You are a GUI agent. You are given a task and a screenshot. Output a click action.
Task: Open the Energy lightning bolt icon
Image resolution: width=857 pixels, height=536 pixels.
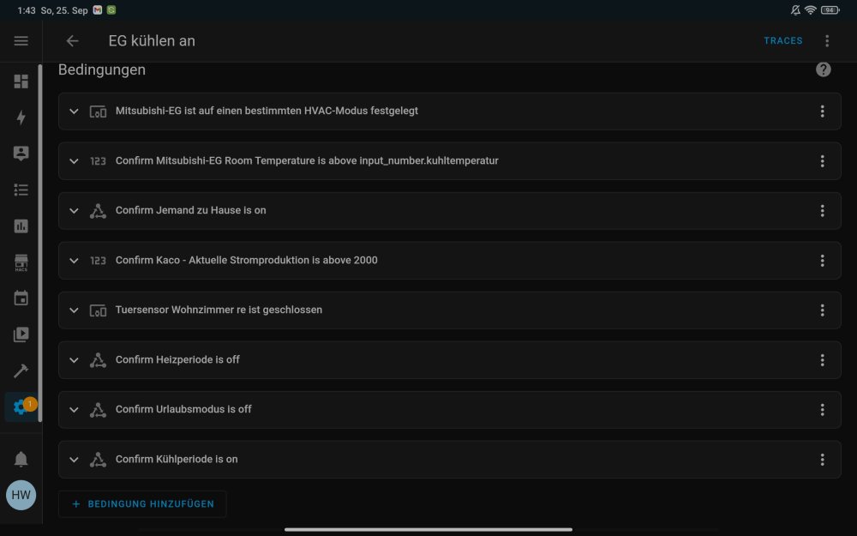21,117
